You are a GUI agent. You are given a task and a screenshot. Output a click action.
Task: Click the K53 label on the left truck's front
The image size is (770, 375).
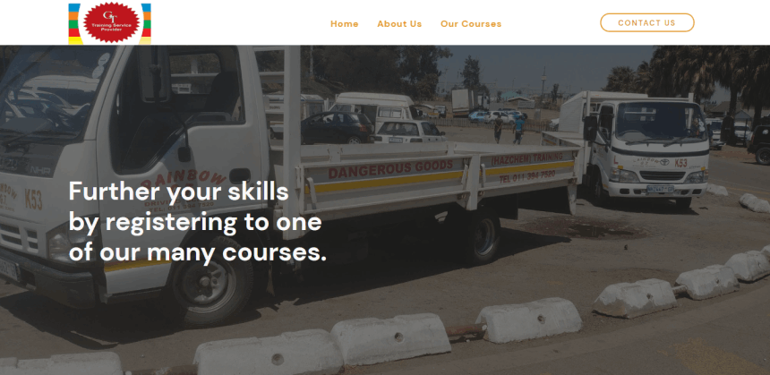pyautogui.click(x=33, y=200)
